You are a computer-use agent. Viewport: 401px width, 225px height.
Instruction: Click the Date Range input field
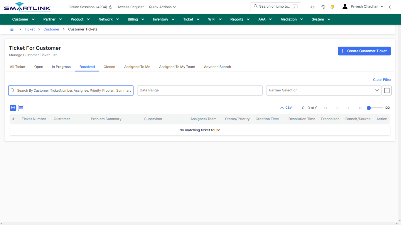point(200,90)
